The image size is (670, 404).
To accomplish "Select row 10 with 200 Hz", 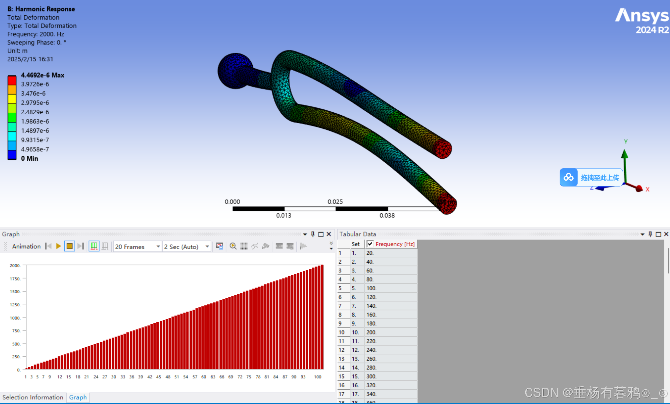I will click(371, 332).
